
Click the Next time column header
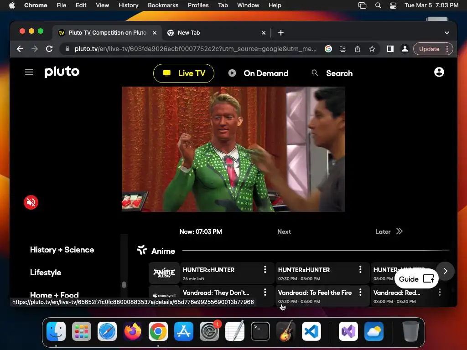click(284, 232)
